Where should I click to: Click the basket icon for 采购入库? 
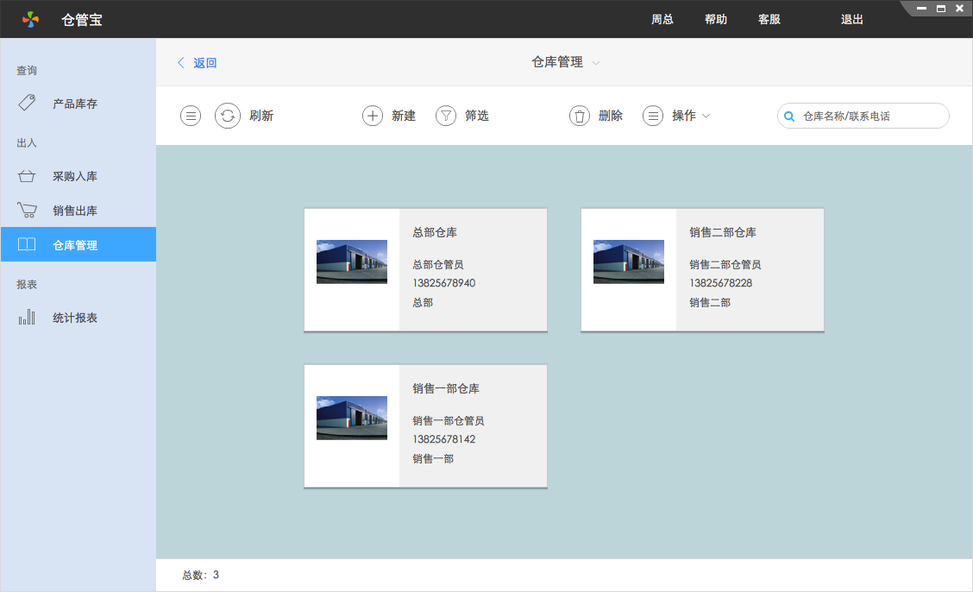point(27,176)
